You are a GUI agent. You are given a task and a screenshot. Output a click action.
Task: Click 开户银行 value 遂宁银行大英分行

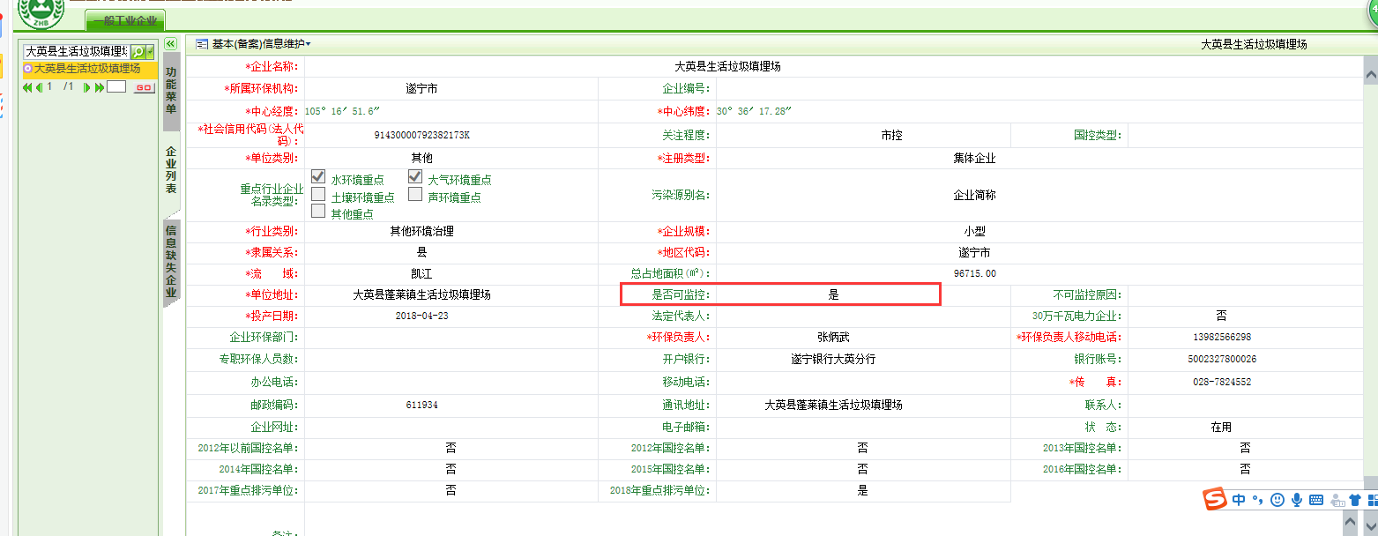[x=833, y=360]
